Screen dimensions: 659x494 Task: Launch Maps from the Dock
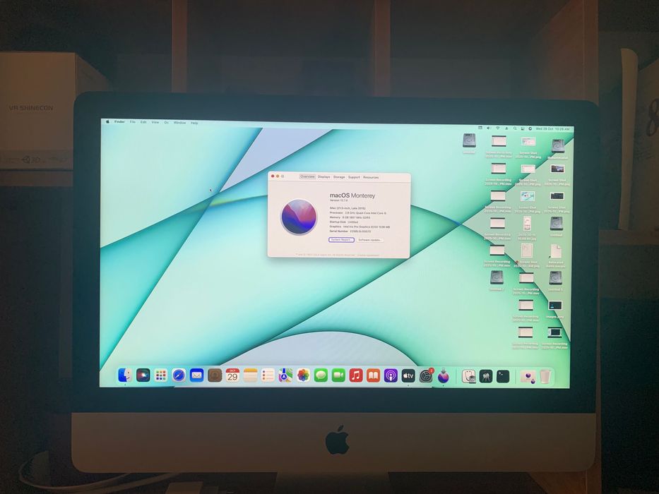point(285,375)
